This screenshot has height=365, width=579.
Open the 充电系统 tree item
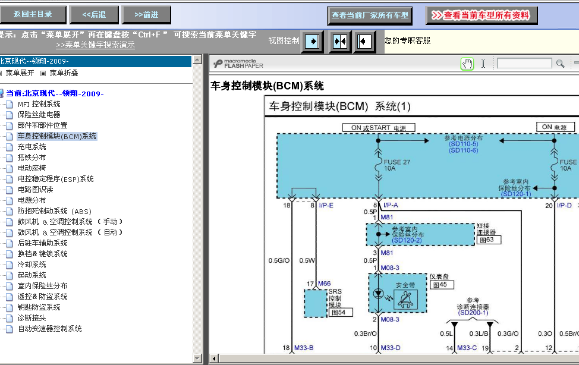coord(32,147)
